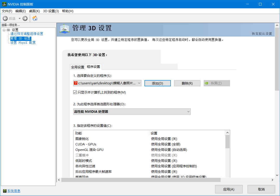Click 使用全局设置 (自动选择) value
The height and width of the screenshot is (196, 280).
click(169, 150)
